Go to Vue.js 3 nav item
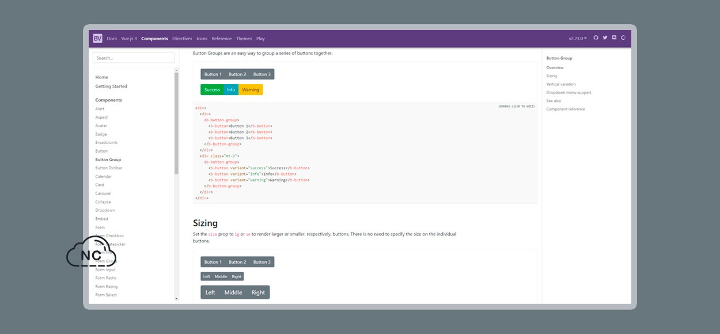Image resolution: width=720 pixels, height=334 pixels. click(129, 39)
